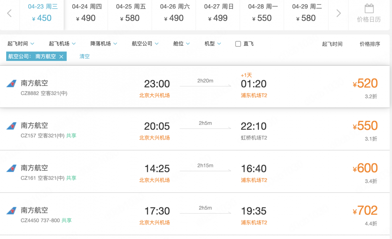Viewport: 392px width, 239px height.
Task: Go to previous dates arrow
Action: (9, 13)
